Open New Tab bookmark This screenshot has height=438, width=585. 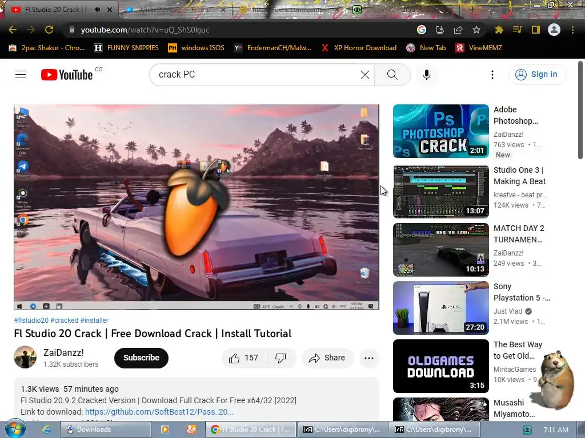(x=426, y=48)
